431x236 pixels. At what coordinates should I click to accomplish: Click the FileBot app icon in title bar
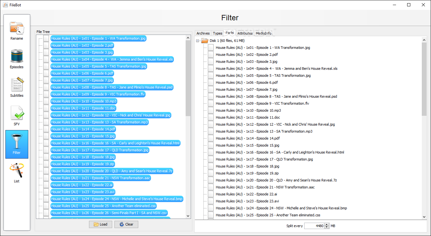click(5, 5)
